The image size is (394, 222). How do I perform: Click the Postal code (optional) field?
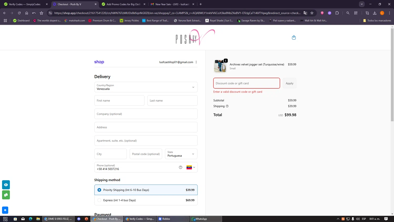[146, 154]
